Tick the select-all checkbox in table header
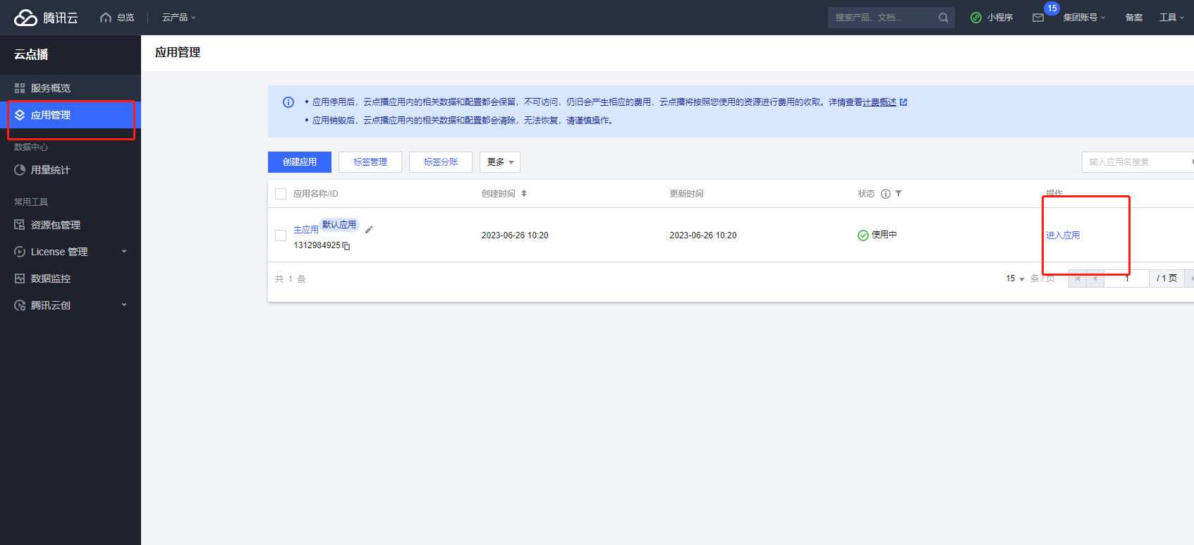 pos(281,194)
